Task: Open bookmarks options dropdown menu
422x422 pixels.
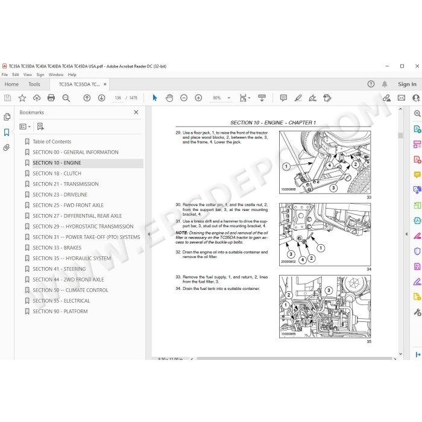Action: (x=25, y=127)
